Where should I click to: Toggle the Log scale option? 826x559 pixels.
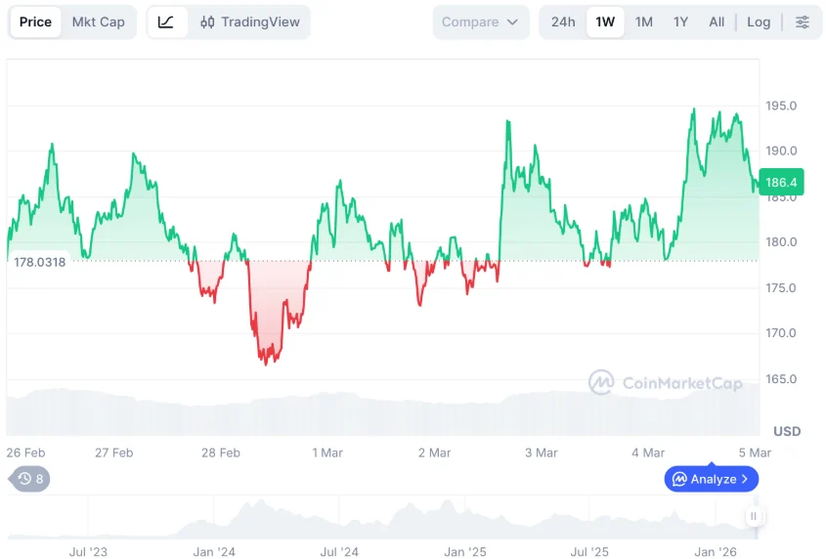(759, 22)
